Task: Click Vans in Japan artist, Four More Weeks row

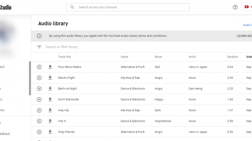Action: pyautogui.click(x=198, y=67)
